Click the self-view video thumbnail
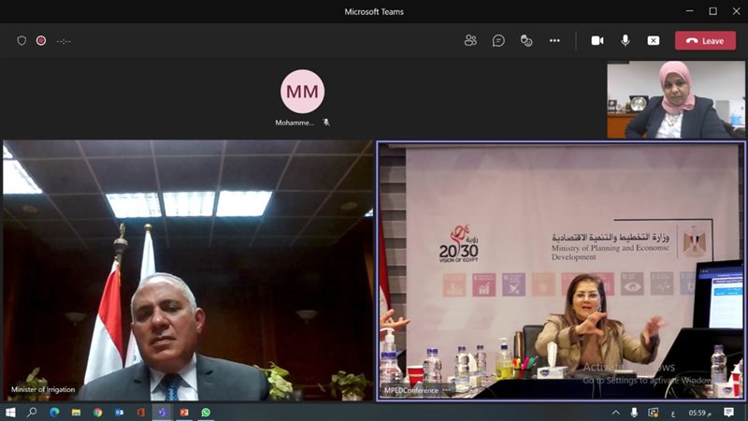This screenshot has width=748, height=421. point(675,100)
